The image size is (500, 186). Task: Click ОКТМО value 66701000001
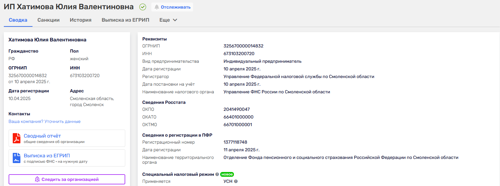(x=238, y=125)
